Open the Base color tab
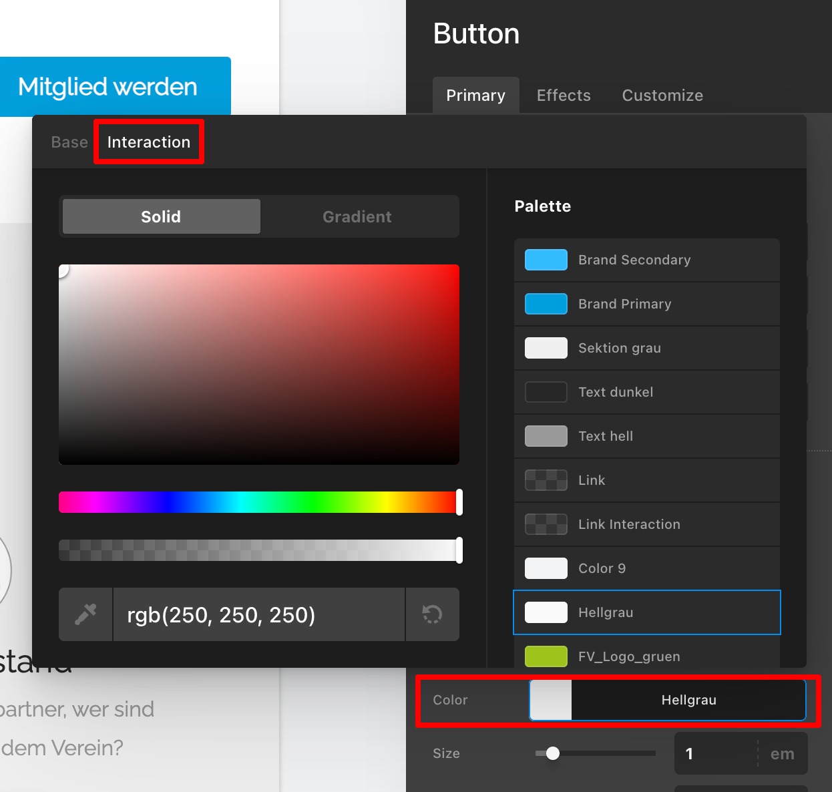832x792 pixels. (69, 142)
